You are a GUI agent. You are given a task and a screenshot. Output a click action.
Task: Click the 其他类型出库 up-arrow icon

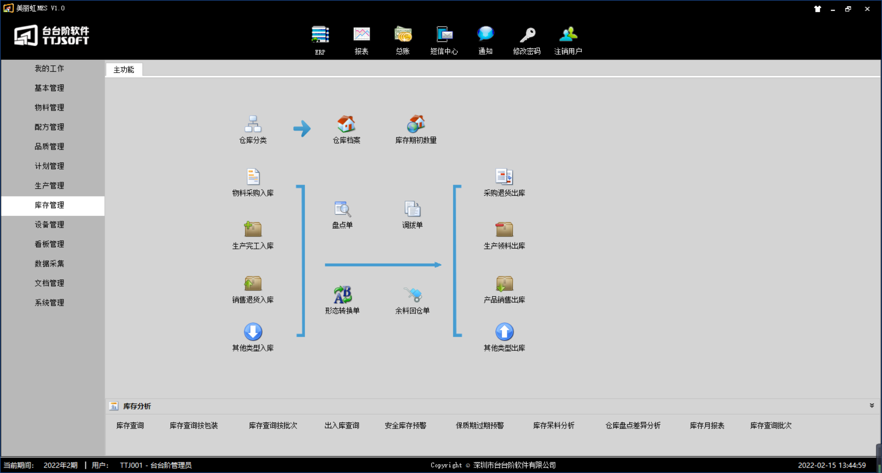point(504,332)
